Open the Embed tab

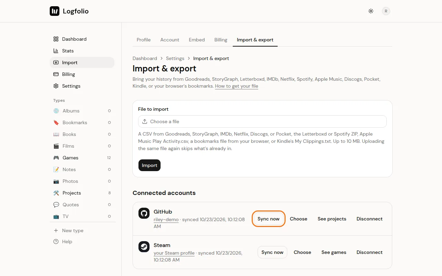click(197, 40)
